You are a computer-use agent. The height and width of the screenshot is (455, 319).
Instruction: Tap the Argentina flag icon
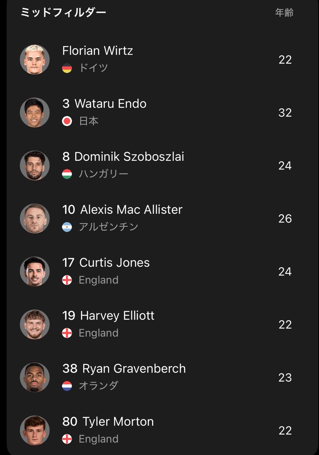pyautogui.click(x=67, y=227)
